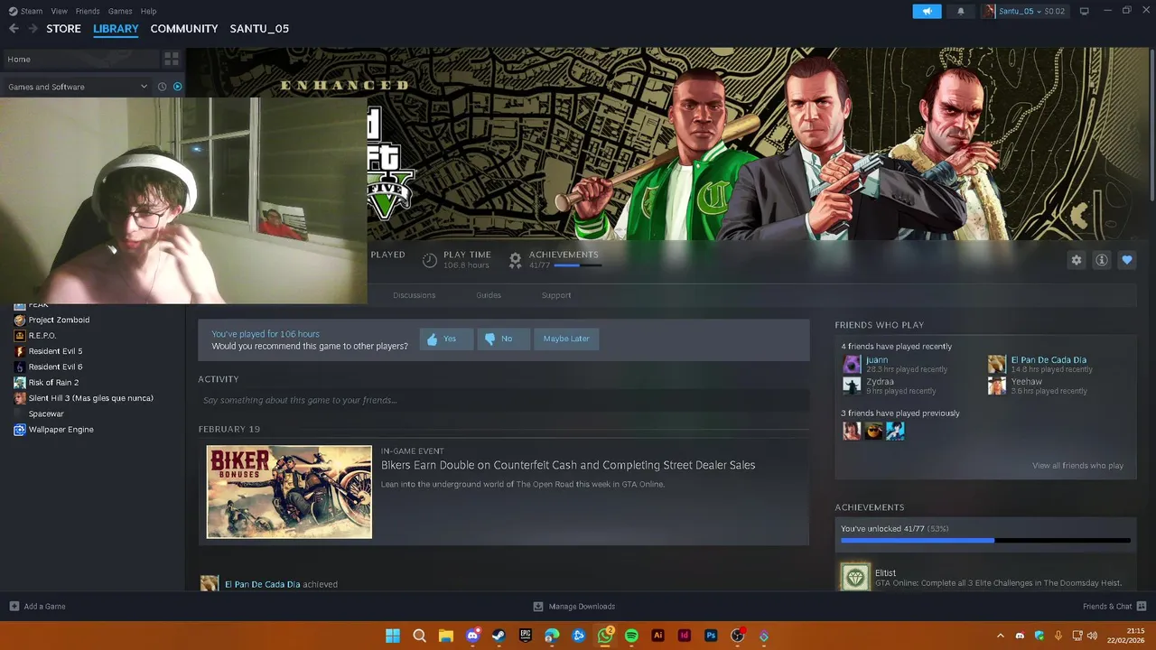The height and width of the screenshot is (650, 1156).
Task: Open Friends & Chat
Action: pos(1114,607)
